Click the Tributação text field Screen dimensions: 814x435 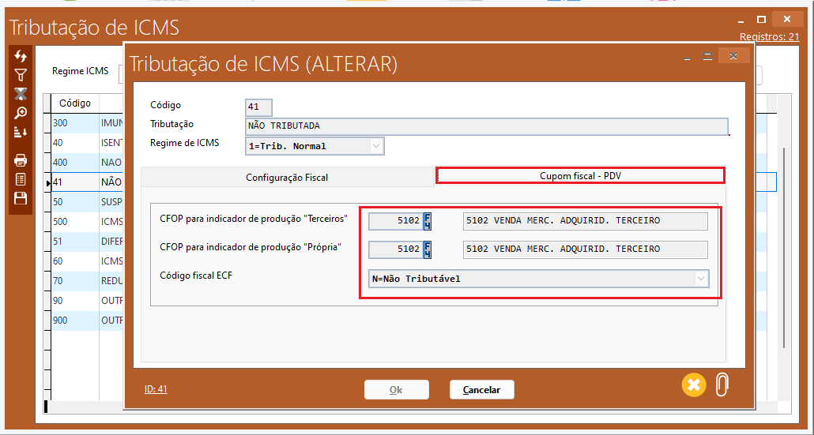pyautogui.click(x=486, y=126)
